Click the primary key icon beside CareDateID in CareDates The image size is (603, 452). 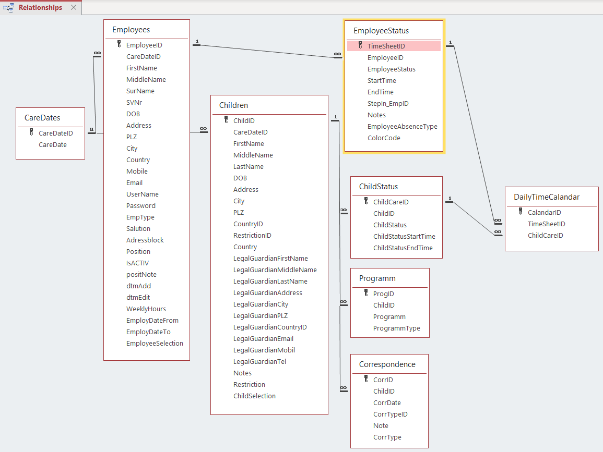[31, 132]
